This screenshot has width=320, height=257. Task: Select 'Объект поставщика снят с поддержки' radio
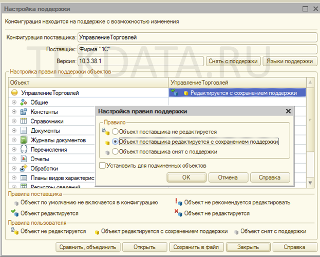[x=115, y=151]
